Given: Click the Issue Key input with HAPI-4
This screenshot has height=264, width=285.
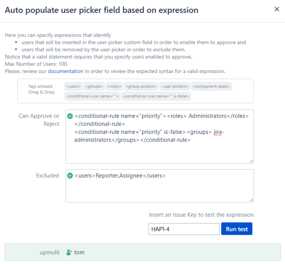Looking at the screenshot, I should (184, 229).
